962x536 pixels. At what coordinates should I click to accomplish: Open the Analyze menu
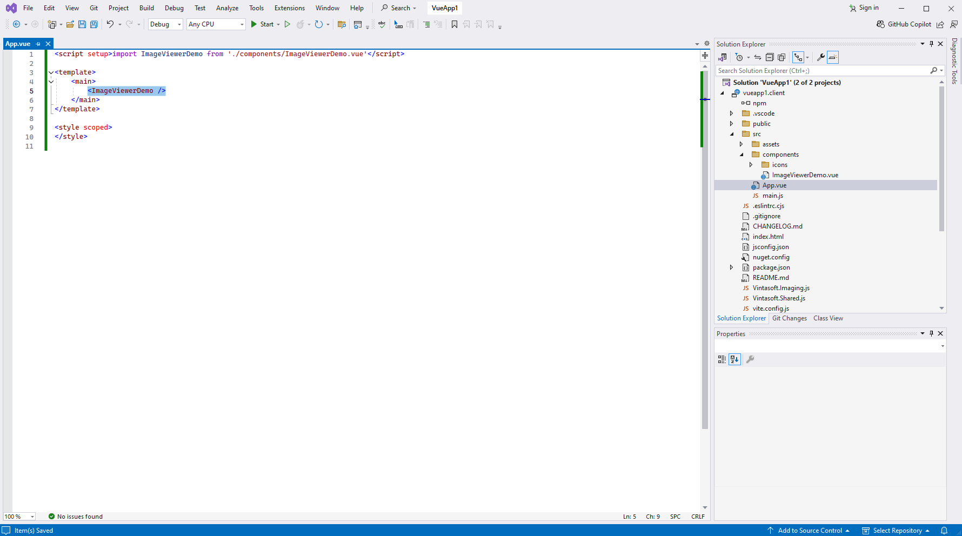click(x=227, y=8)
